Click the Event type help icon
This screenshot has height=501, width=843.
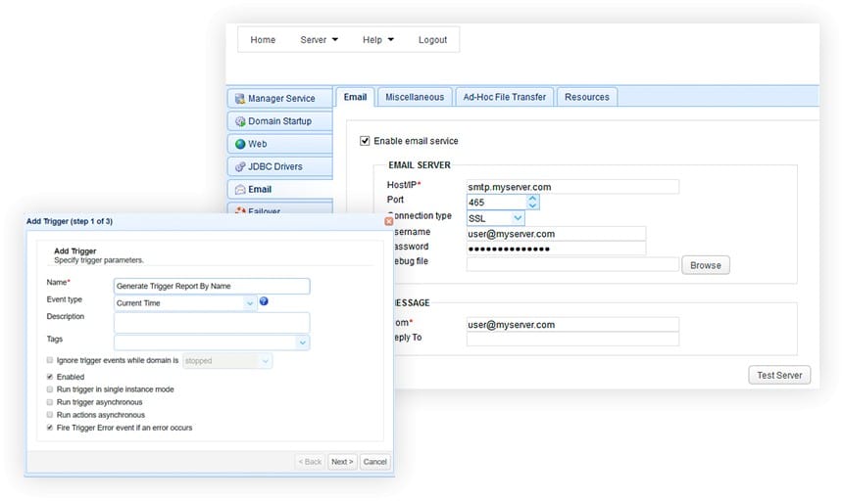coord(264,301)
